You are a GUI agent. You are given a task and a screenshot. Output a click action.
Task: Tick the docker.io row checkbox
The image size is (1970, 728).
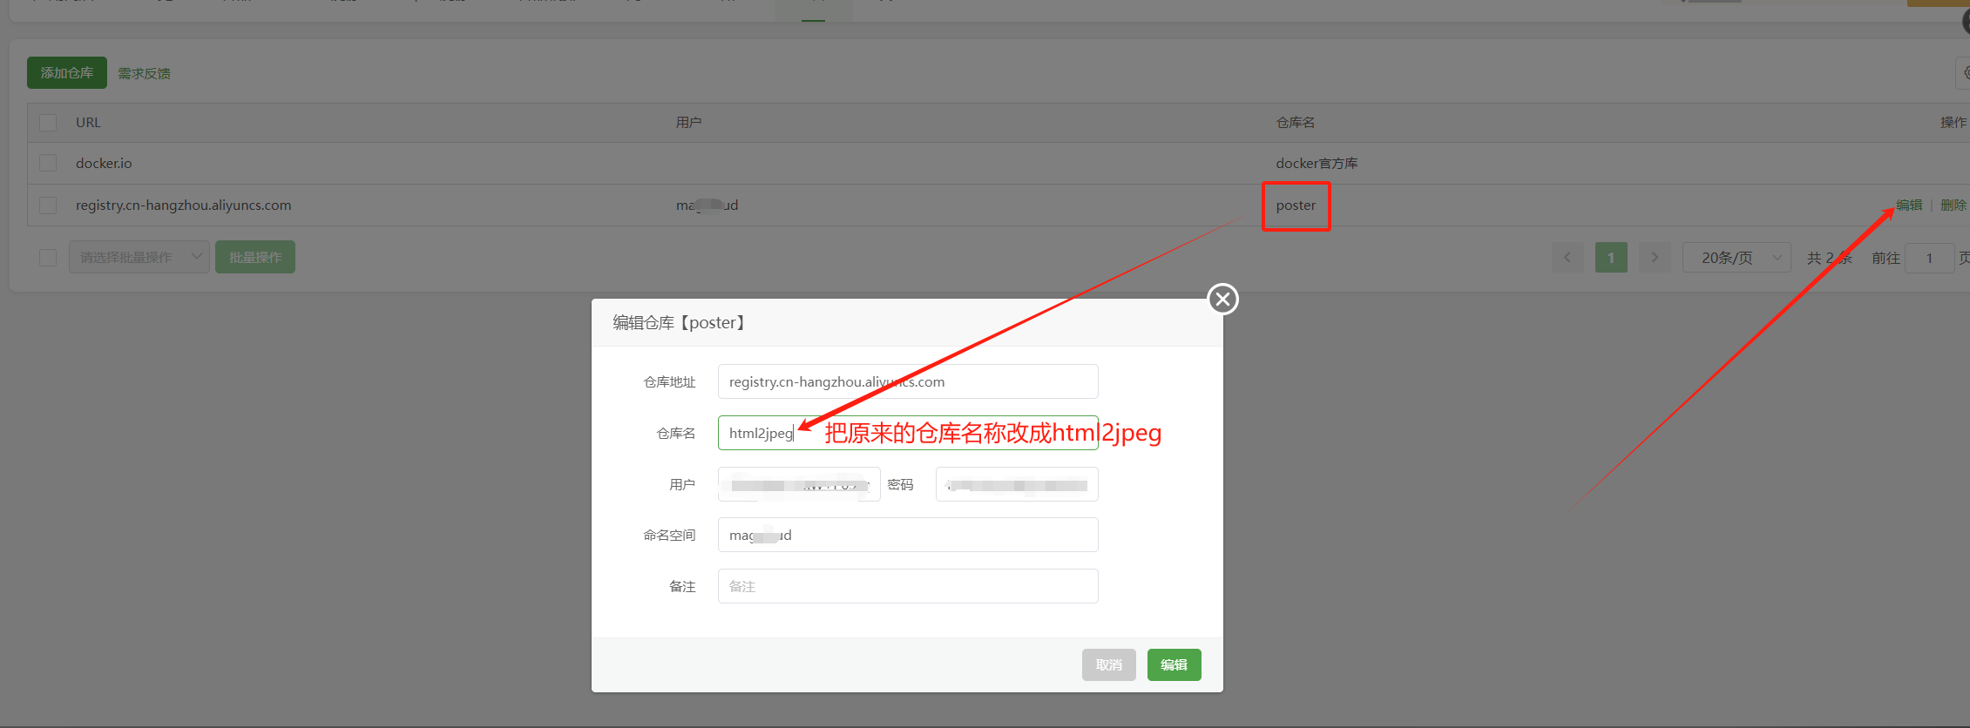tap(48, 164)
